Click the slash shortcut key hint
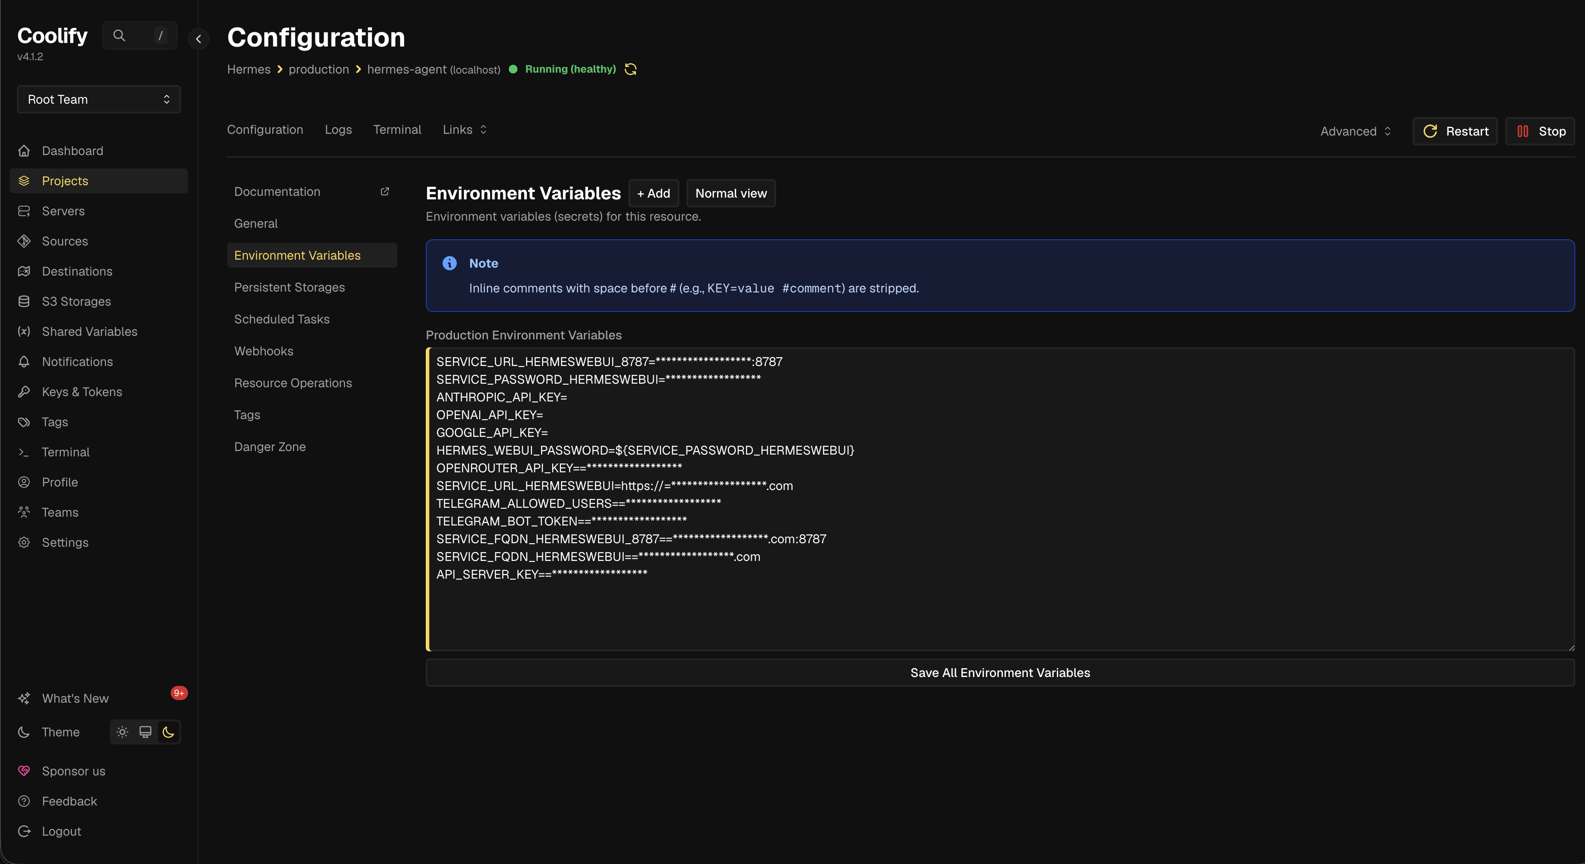This screenshot has height=864, width=1585. (161, 35)
